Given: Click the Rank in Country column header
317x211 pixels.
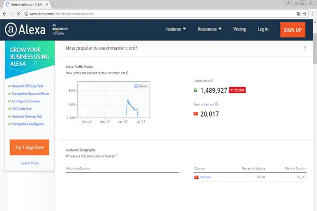Looking at the screenshot, I should pos(295,168).
